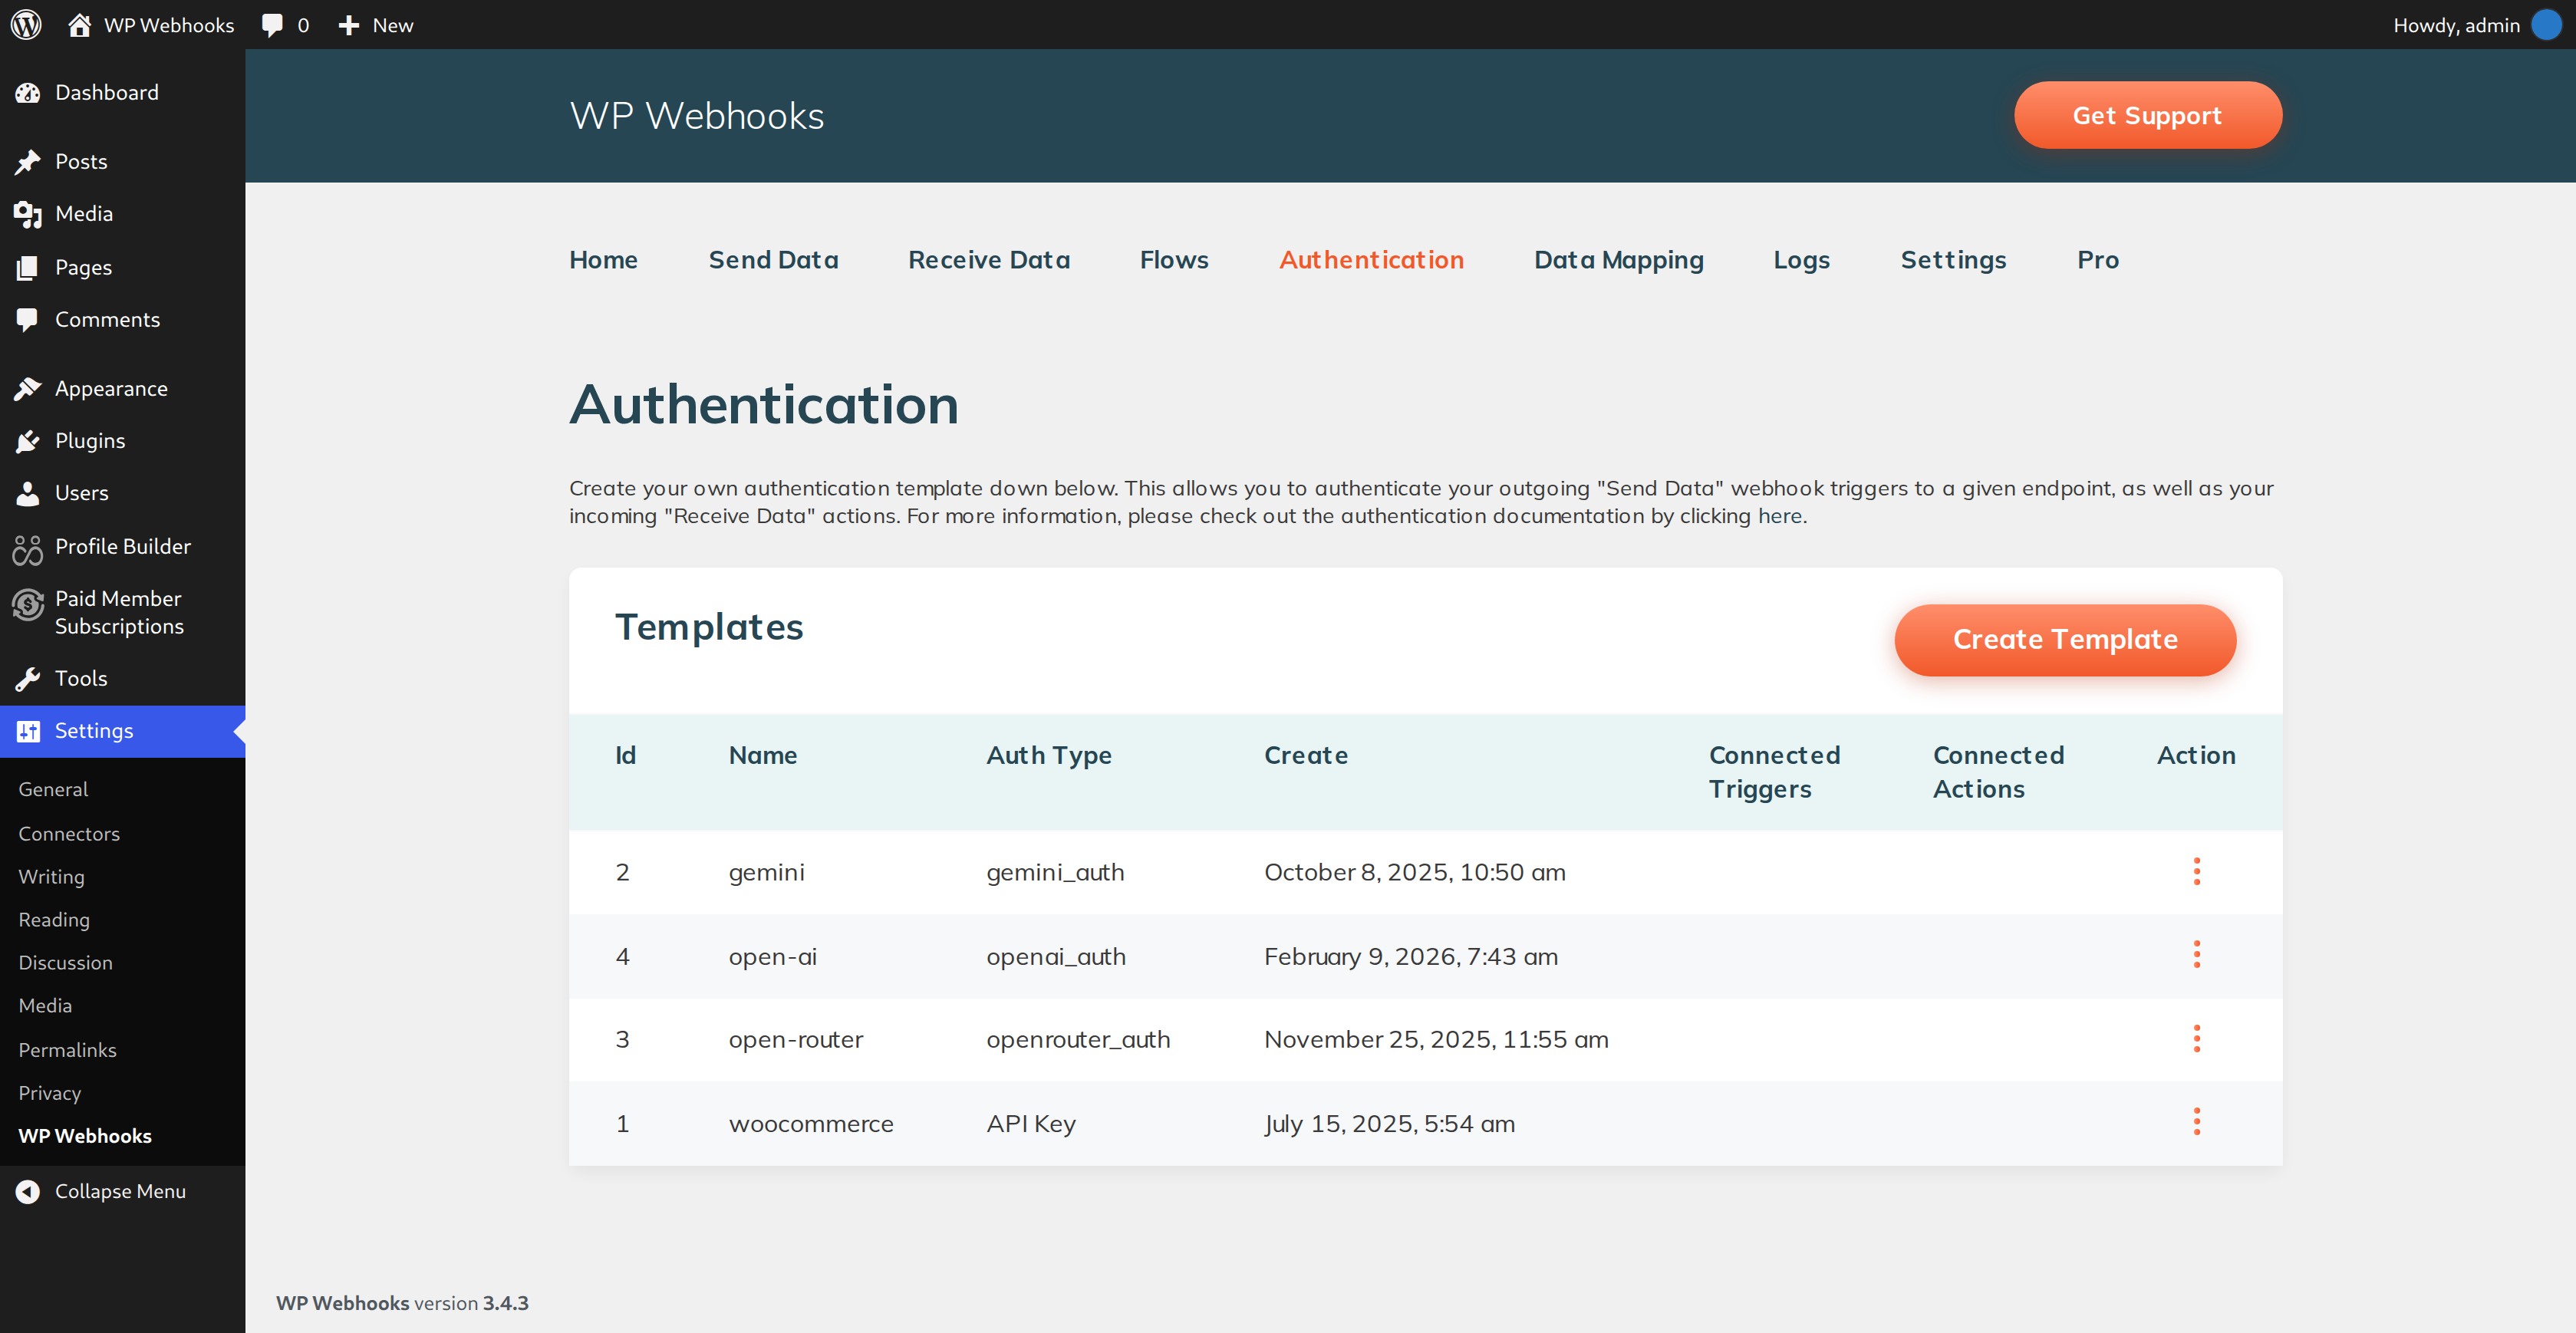Open the Dashboard sidebar icon
Image resolution: width=2576 pixels, height=1333 pixels.
28,93
